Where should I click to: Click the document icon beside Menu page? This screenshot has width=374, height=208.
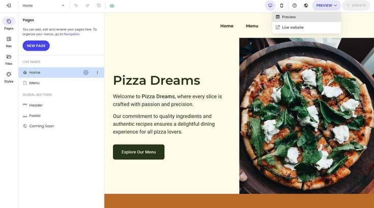(x=25, y=83)
